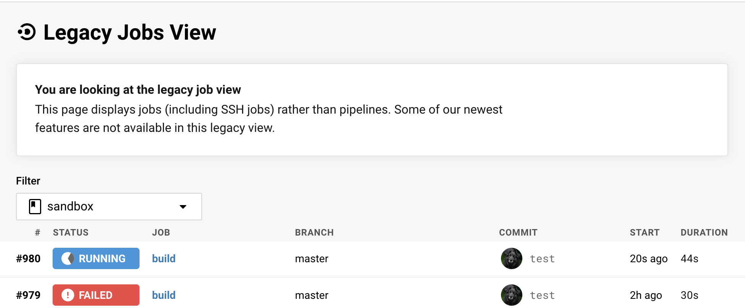
Task: Open the build job link for #980
Action: (164, 258)
